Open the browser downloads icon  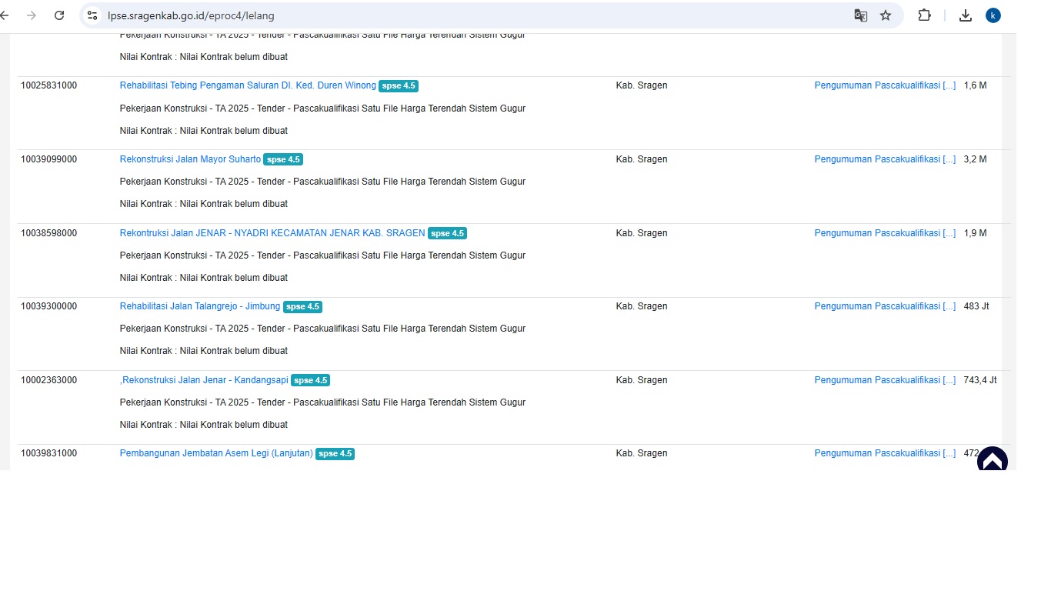pyautogui.click(x=966, y=15)
